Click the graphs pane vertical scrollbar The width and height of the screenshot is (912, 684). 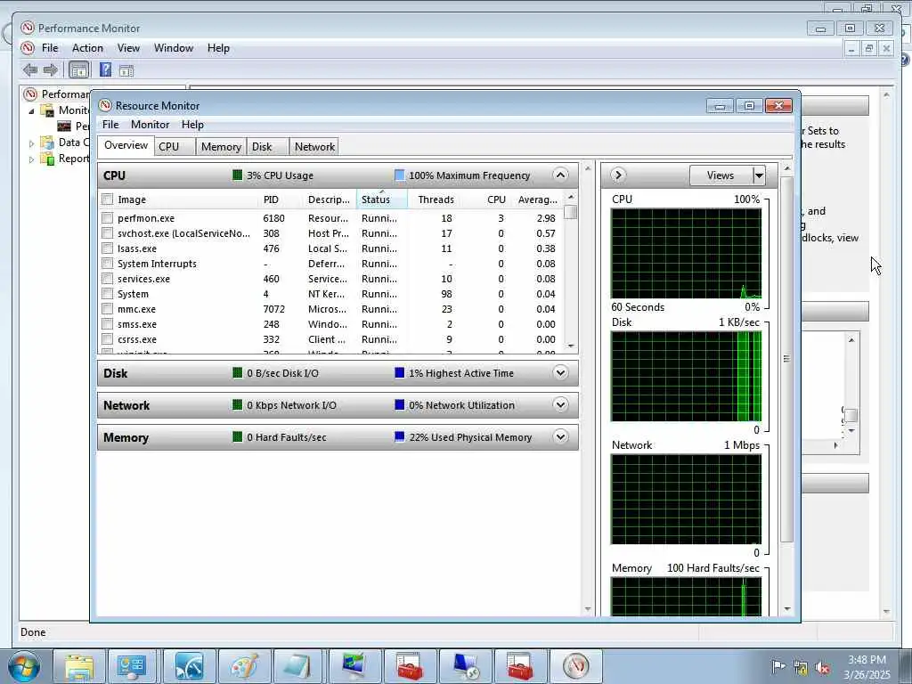[787, 358]
